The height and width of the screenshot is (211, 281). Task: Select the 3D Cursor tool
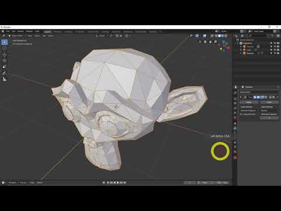coord(5,48)
